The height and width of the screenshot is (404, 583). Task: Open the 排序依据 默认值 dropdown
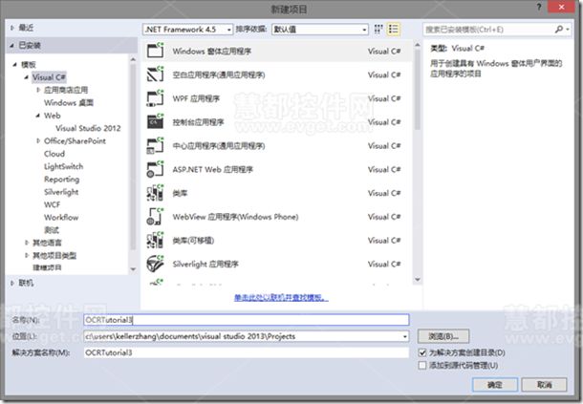(320, 29)
